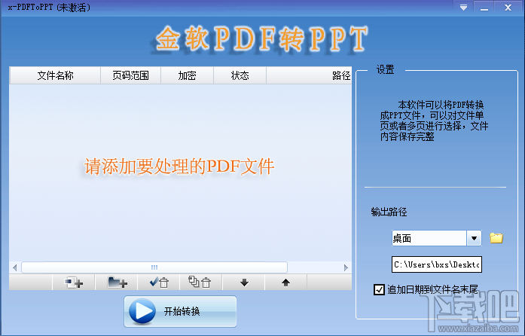Remove selected files with checkmark trash icon
The image size is (525, 336).
tap(159, 283)
